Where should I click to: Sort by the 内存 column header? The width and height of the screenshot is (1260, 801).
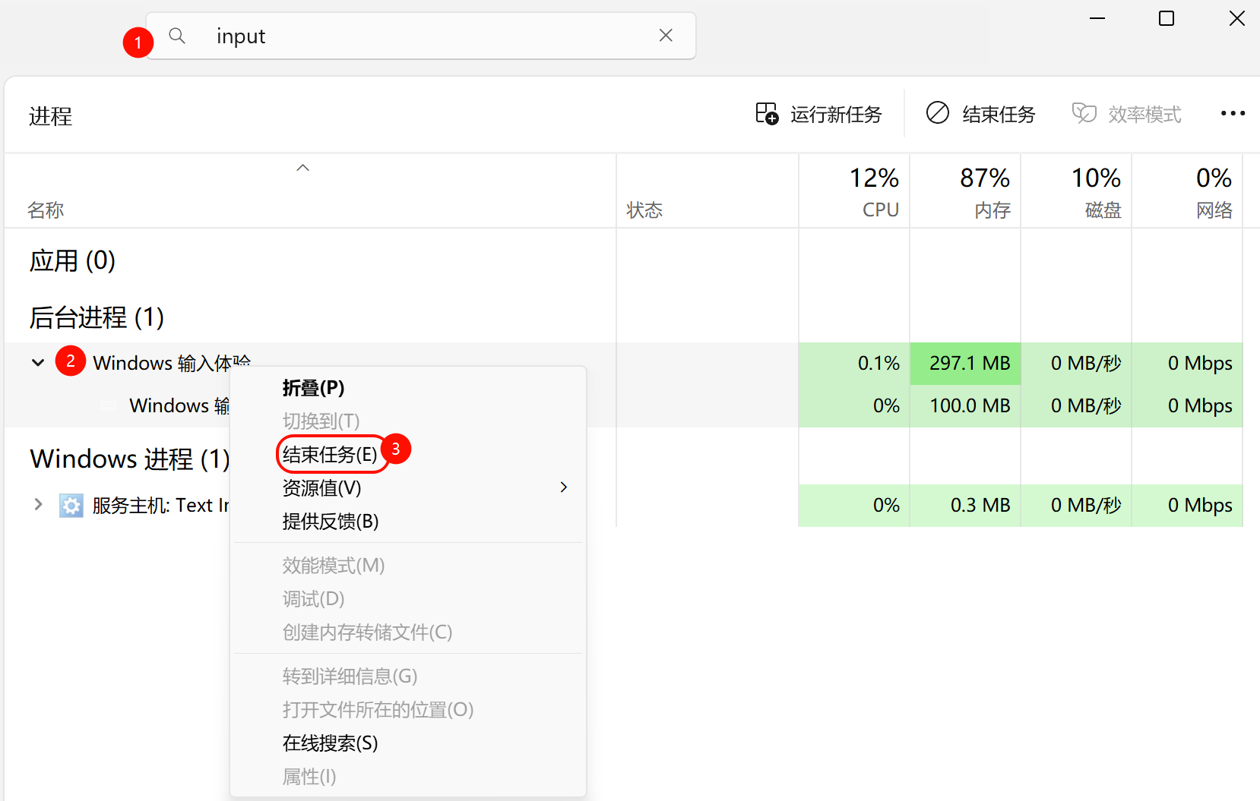(965, 191)
